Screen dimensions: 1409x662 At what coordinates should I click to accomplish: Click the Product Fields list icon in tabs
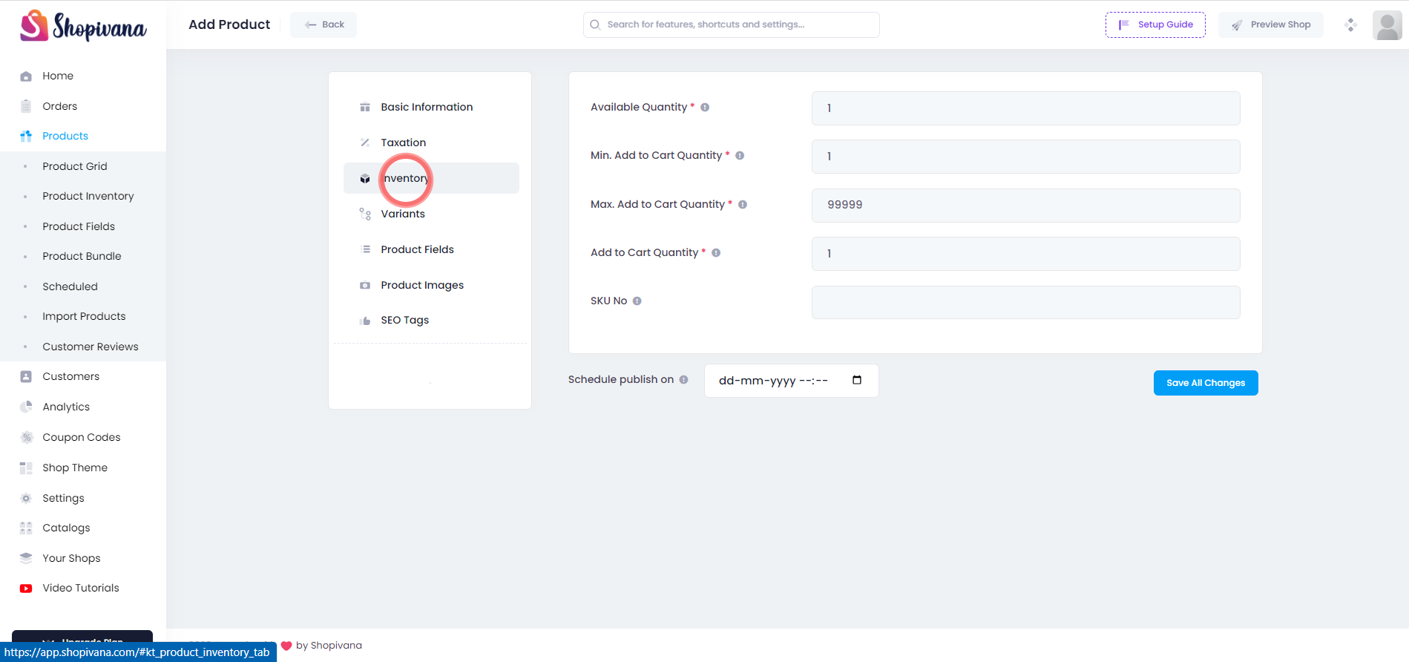365,249
